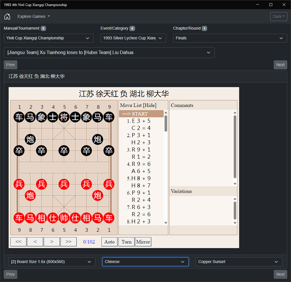Image resolution: width=291 pixels, height=282 pixels.
Task: Jump to last move with >> button
Action: (x=69, y=242)
